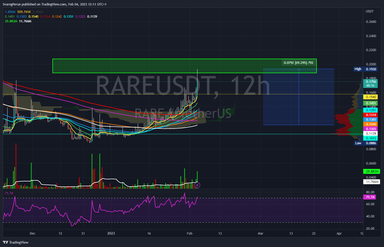Click the USDT currency label on the price axis
Image resolution: width=384 pixels, height=247 pixels.
pyautogui.click(x=370, y=11)
